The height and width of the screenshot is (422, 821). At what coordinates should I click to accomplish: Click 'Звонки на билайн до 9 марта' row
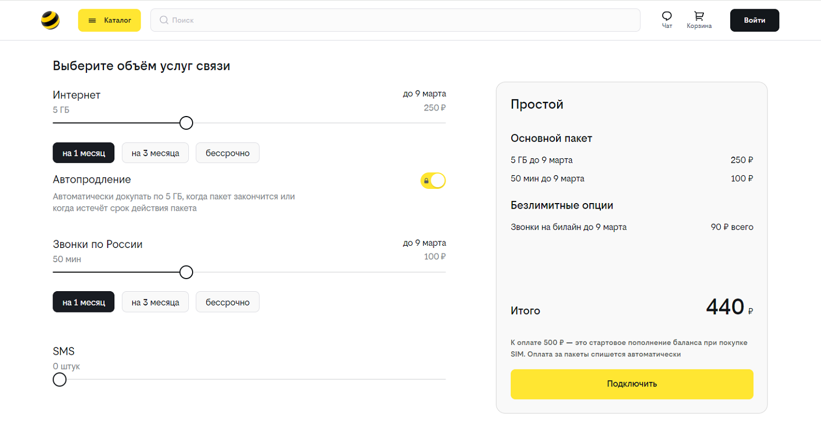pyautogui.click(x=632, y=227)
